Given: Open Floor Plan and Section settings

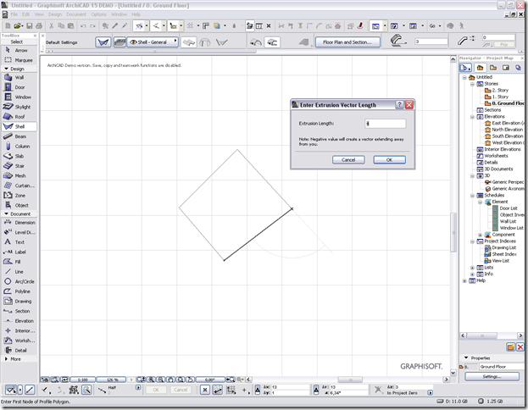Looking at the screenshot, I should click(x=347, y=42).
